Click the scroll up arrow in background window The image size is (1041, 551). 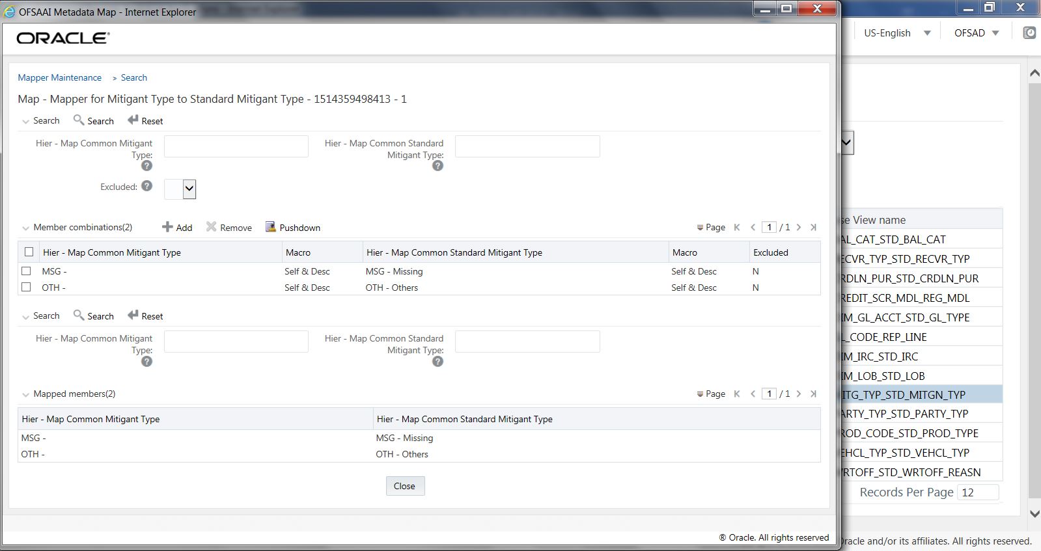[1034, 74]
